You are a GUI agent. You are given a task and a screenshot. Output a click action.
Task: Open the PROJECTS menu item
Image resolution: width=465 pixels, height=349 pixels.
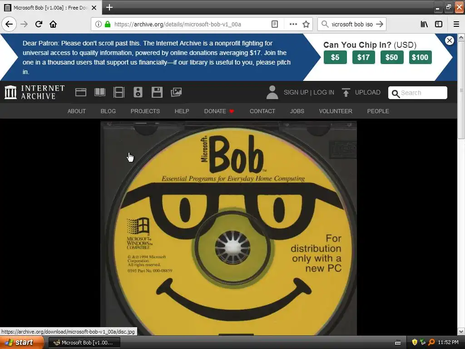(145, 111)
